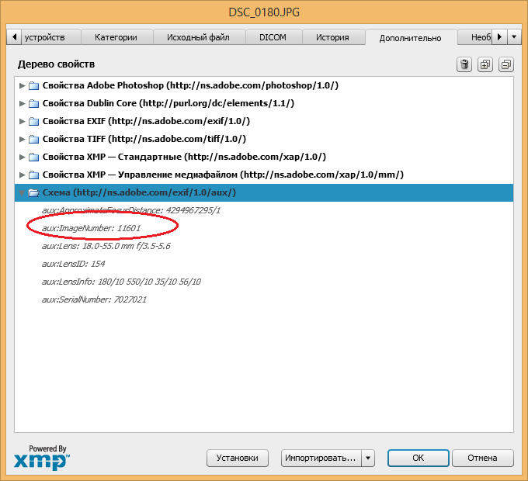Cancel with the Отмена button

[x=482, y=459]
